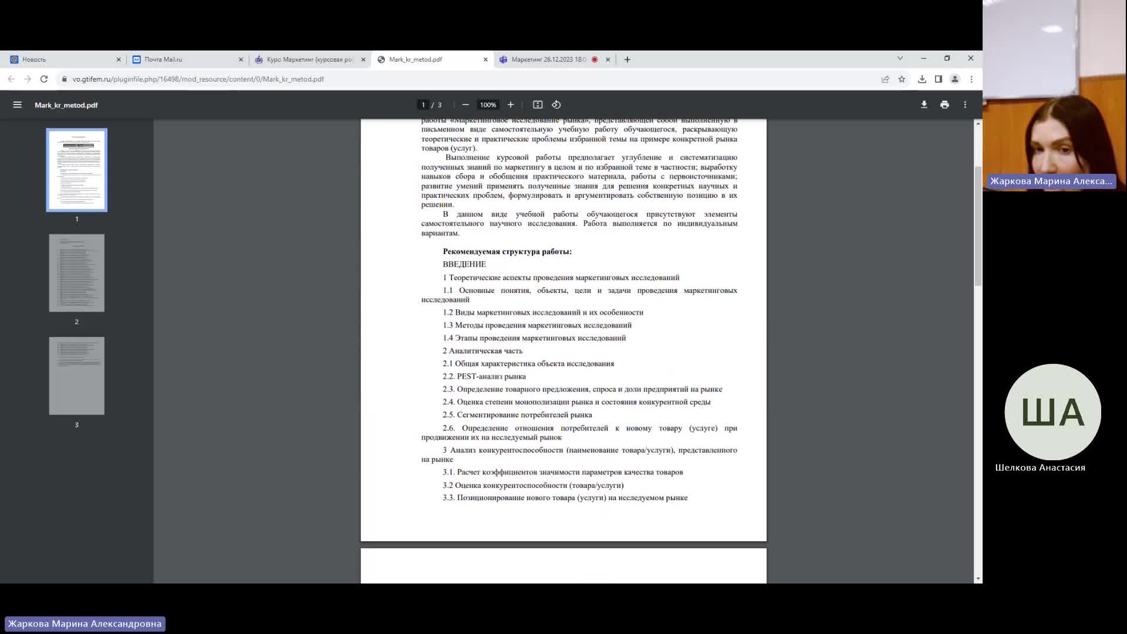
Task: Click the scrollbar up arrow
Action: click(978, 123)
